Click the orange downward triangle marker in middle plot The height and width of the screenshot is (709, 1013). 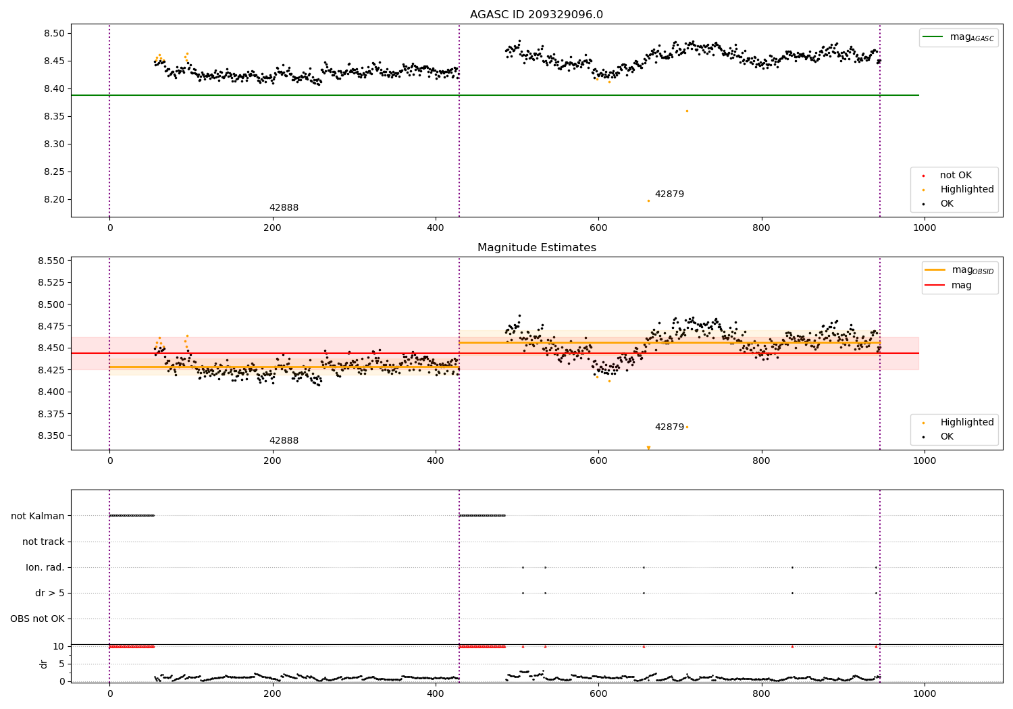pyautogui.click(x=648, y=448)
